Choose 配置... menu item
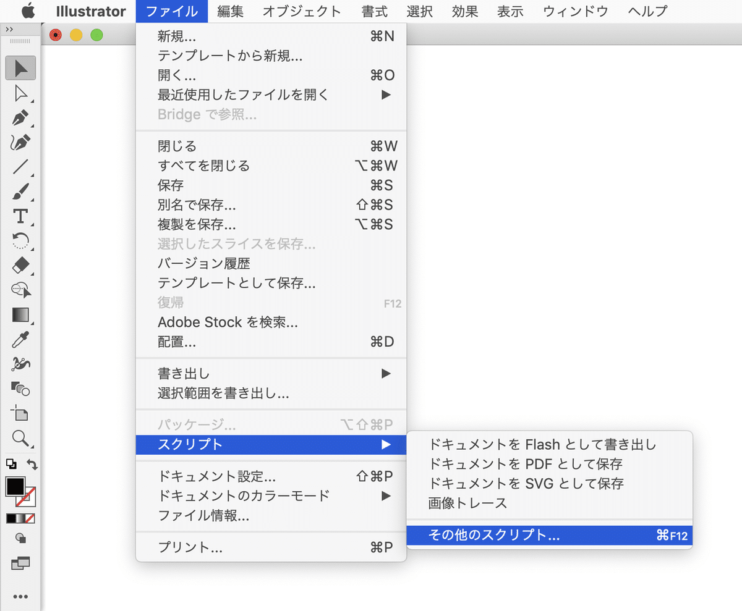 point(271,342)
